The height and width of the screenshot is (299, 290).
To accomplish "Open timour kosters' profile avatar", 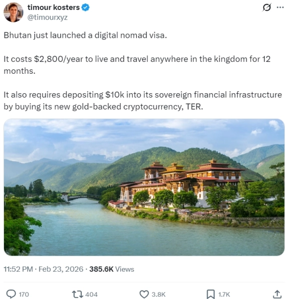I will coord(13,12).
